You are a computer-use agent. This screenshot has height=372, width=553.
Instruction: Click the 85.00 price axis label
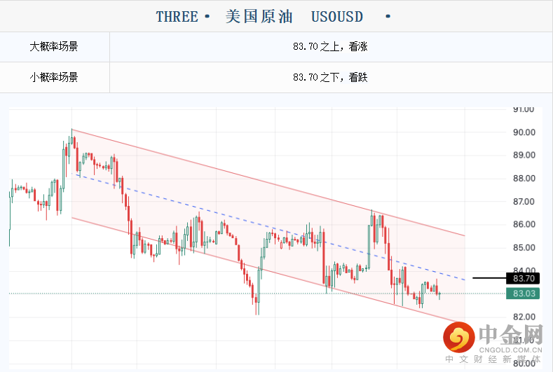(x=524, y=248)
